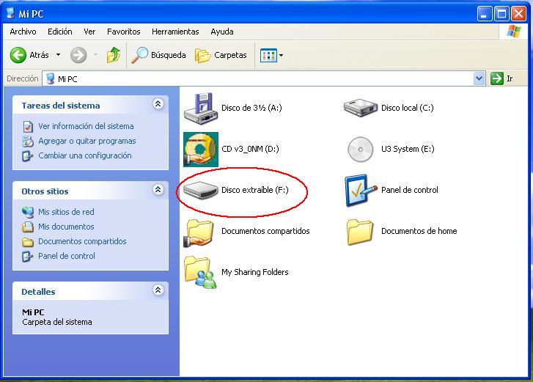533x382 pixels.
Task: Collapse the Otros sitios panel
Action: tap(158, 190)
